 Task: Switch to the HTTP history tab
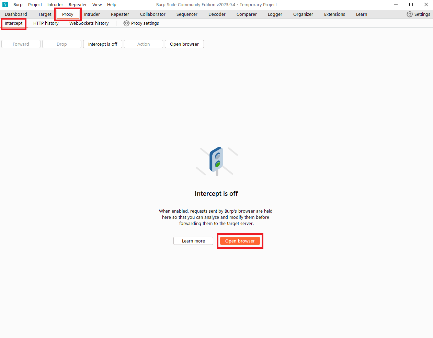(46, 23)
